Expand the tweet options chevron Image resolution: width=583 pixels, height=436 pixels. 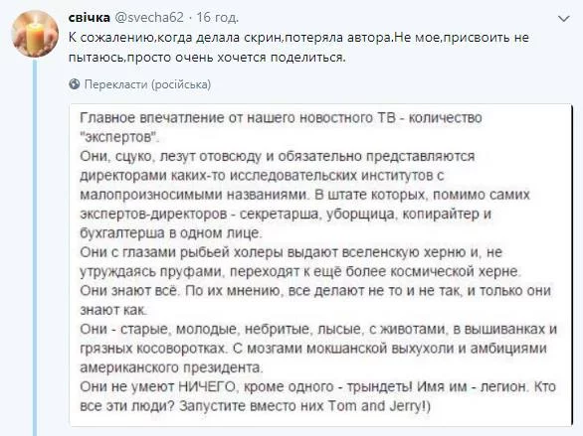point(564,19)
